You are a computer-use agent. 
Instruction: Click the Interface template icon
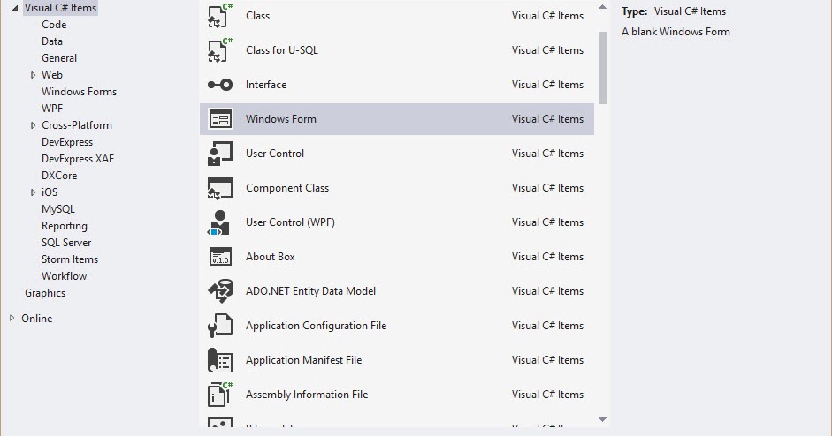pyautogui.click(x=219, y=85)
